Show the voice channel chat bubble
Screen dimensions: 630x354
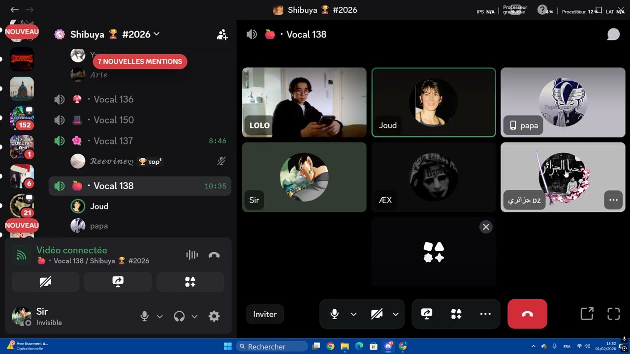[613, 34]
